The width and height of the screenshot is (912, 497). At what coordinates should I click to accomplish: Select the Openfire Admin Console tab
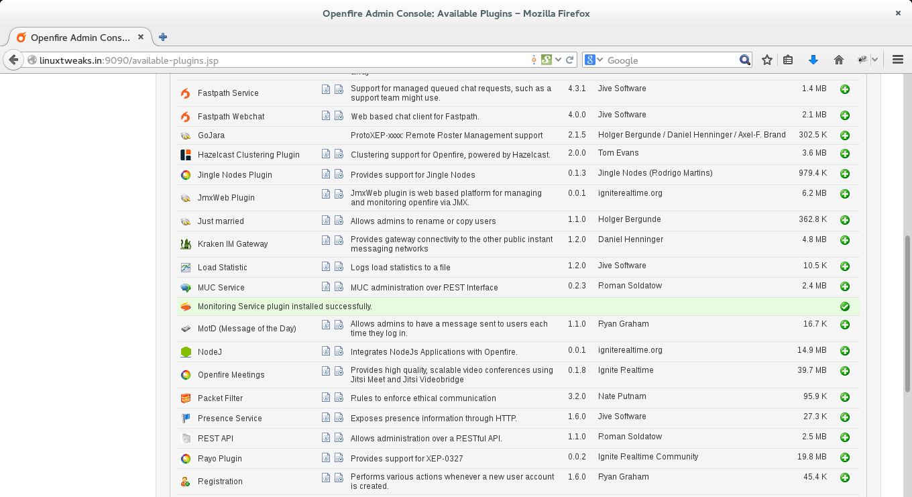pos(79,37)
